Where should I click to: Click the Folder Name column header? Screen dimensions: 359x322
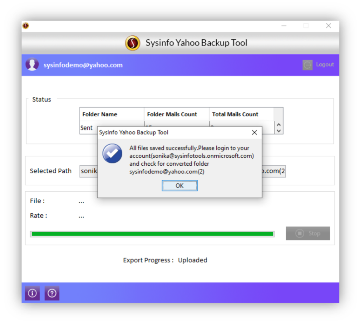pyautogui.click(x=112, y=114)
